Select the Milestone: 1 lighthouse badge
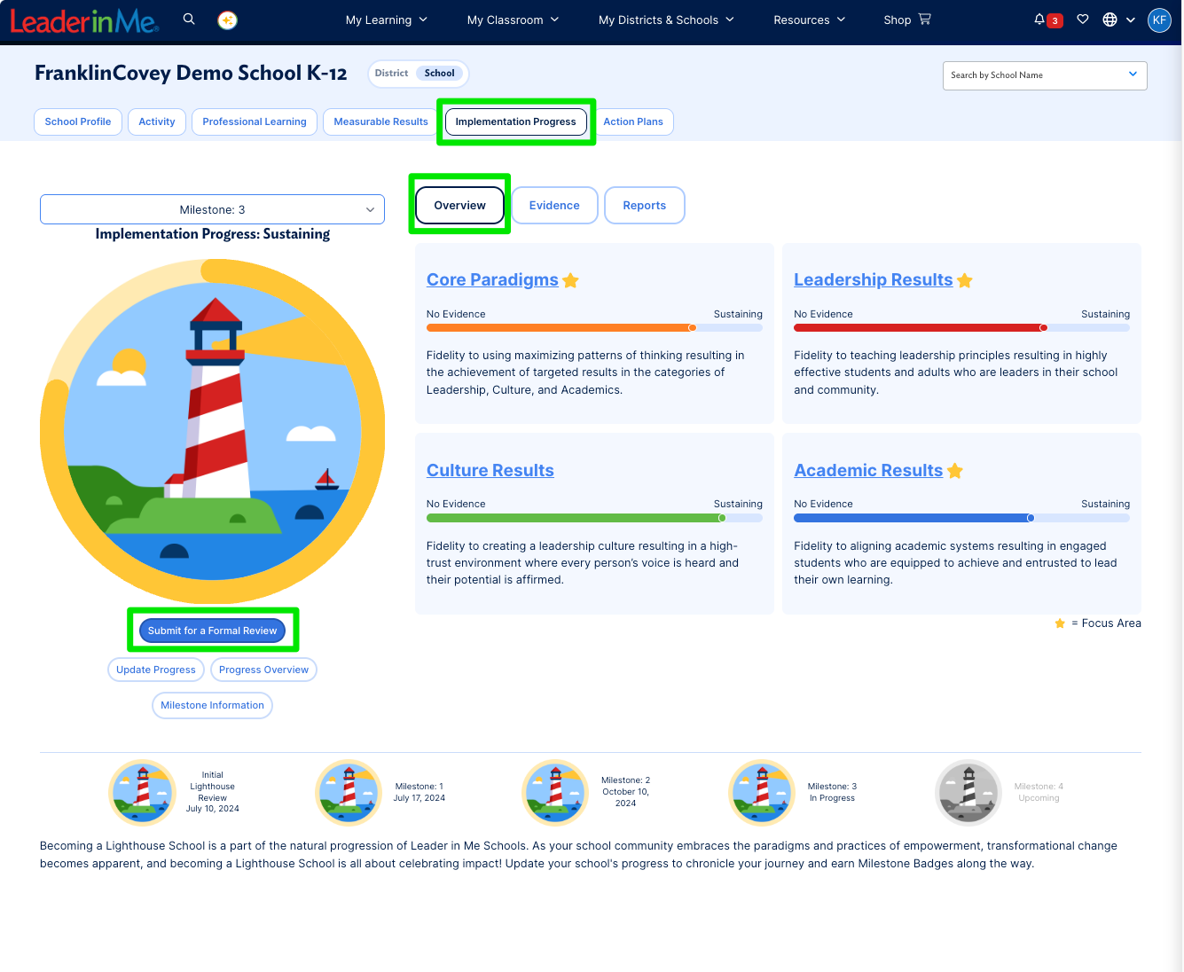 click(349, 792)
